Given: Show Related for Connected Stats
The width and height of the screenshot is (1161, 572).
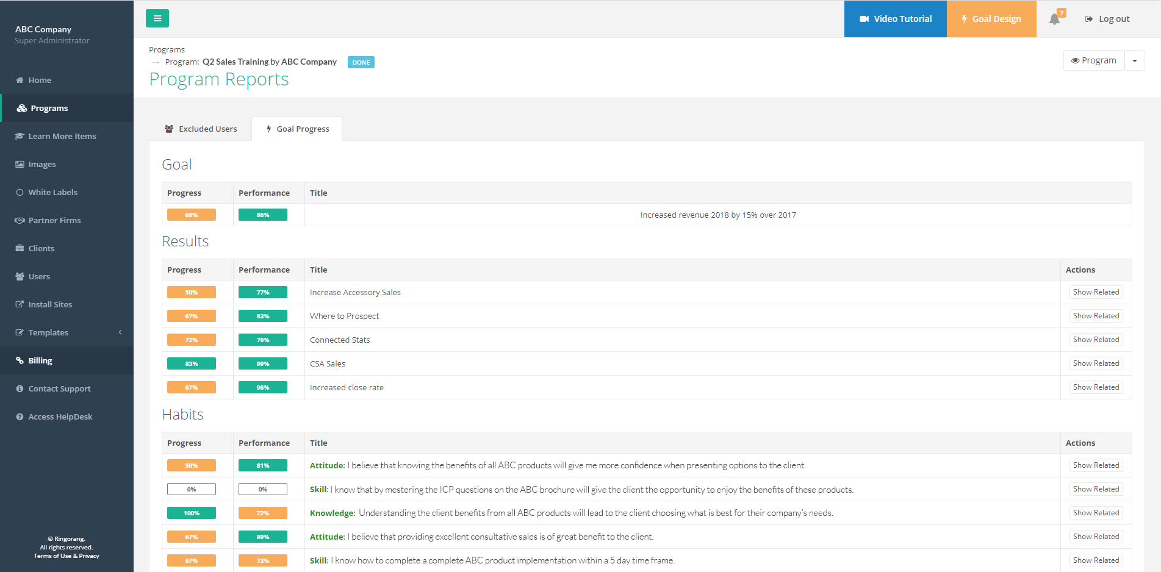Looking at the screenshot, I should (1096, 340).
